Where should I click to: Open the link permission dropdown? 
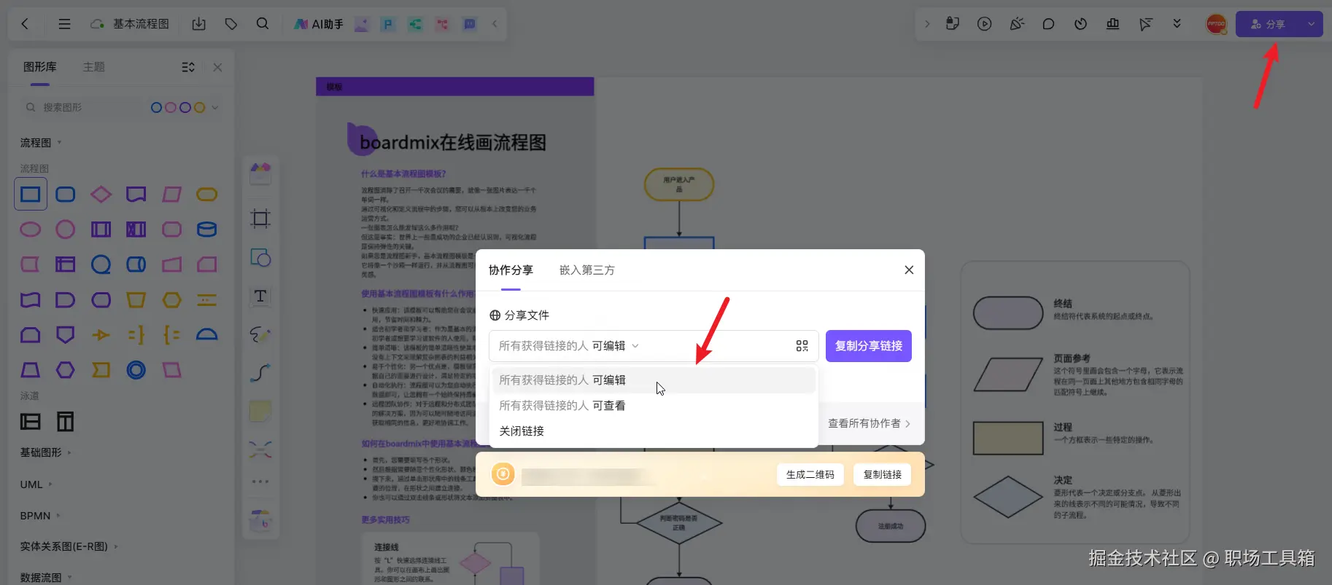tap(569, 346)
